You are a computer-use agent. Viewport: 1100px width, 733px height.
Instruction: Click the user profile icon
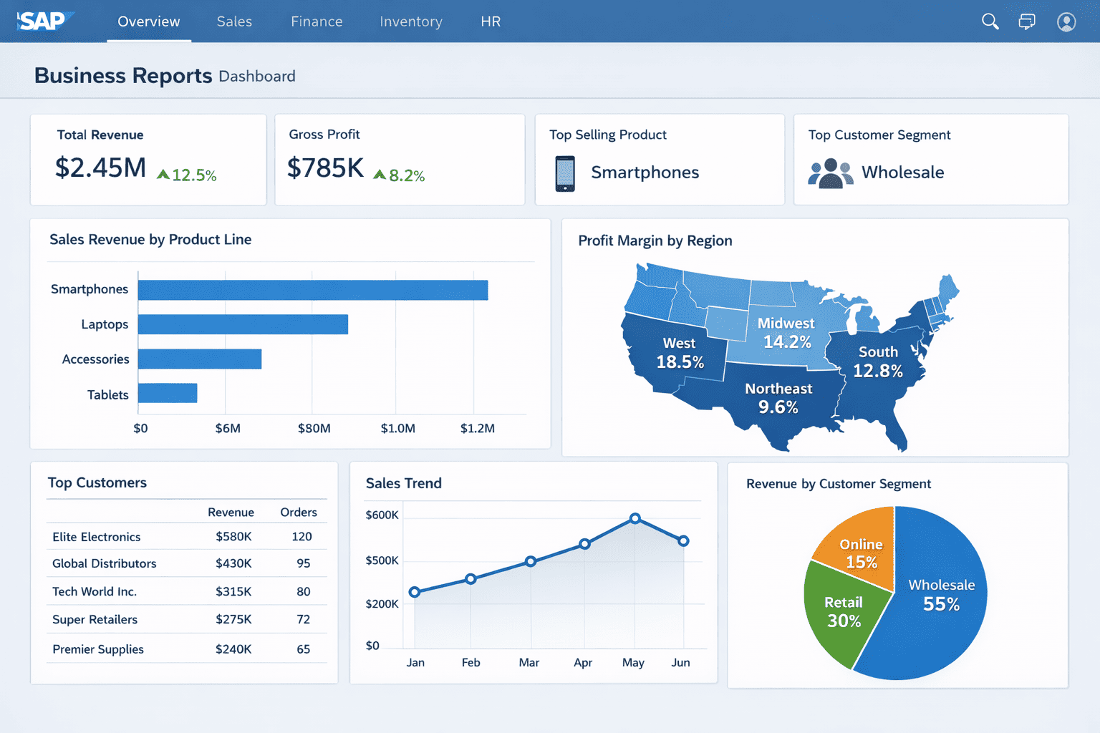point(1066,22)
